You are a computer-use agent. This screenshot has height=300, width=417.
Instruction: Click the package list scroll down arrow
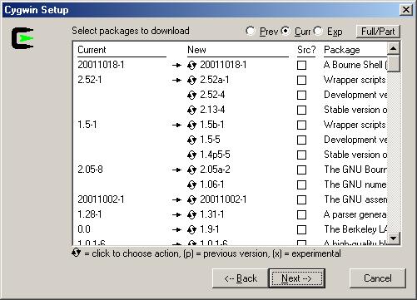[394, 238]
